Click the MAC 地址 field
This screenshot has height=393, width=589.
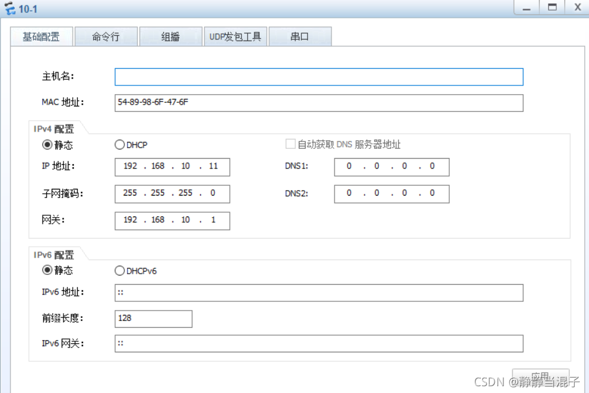tap(319, 103)
